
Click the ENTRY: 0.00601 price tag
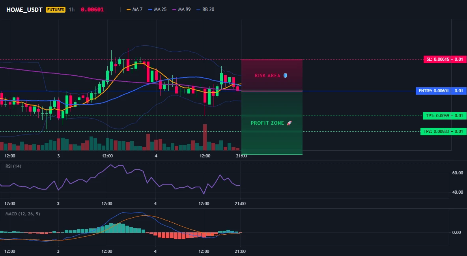pyautogui.click(x=433, y=91)
